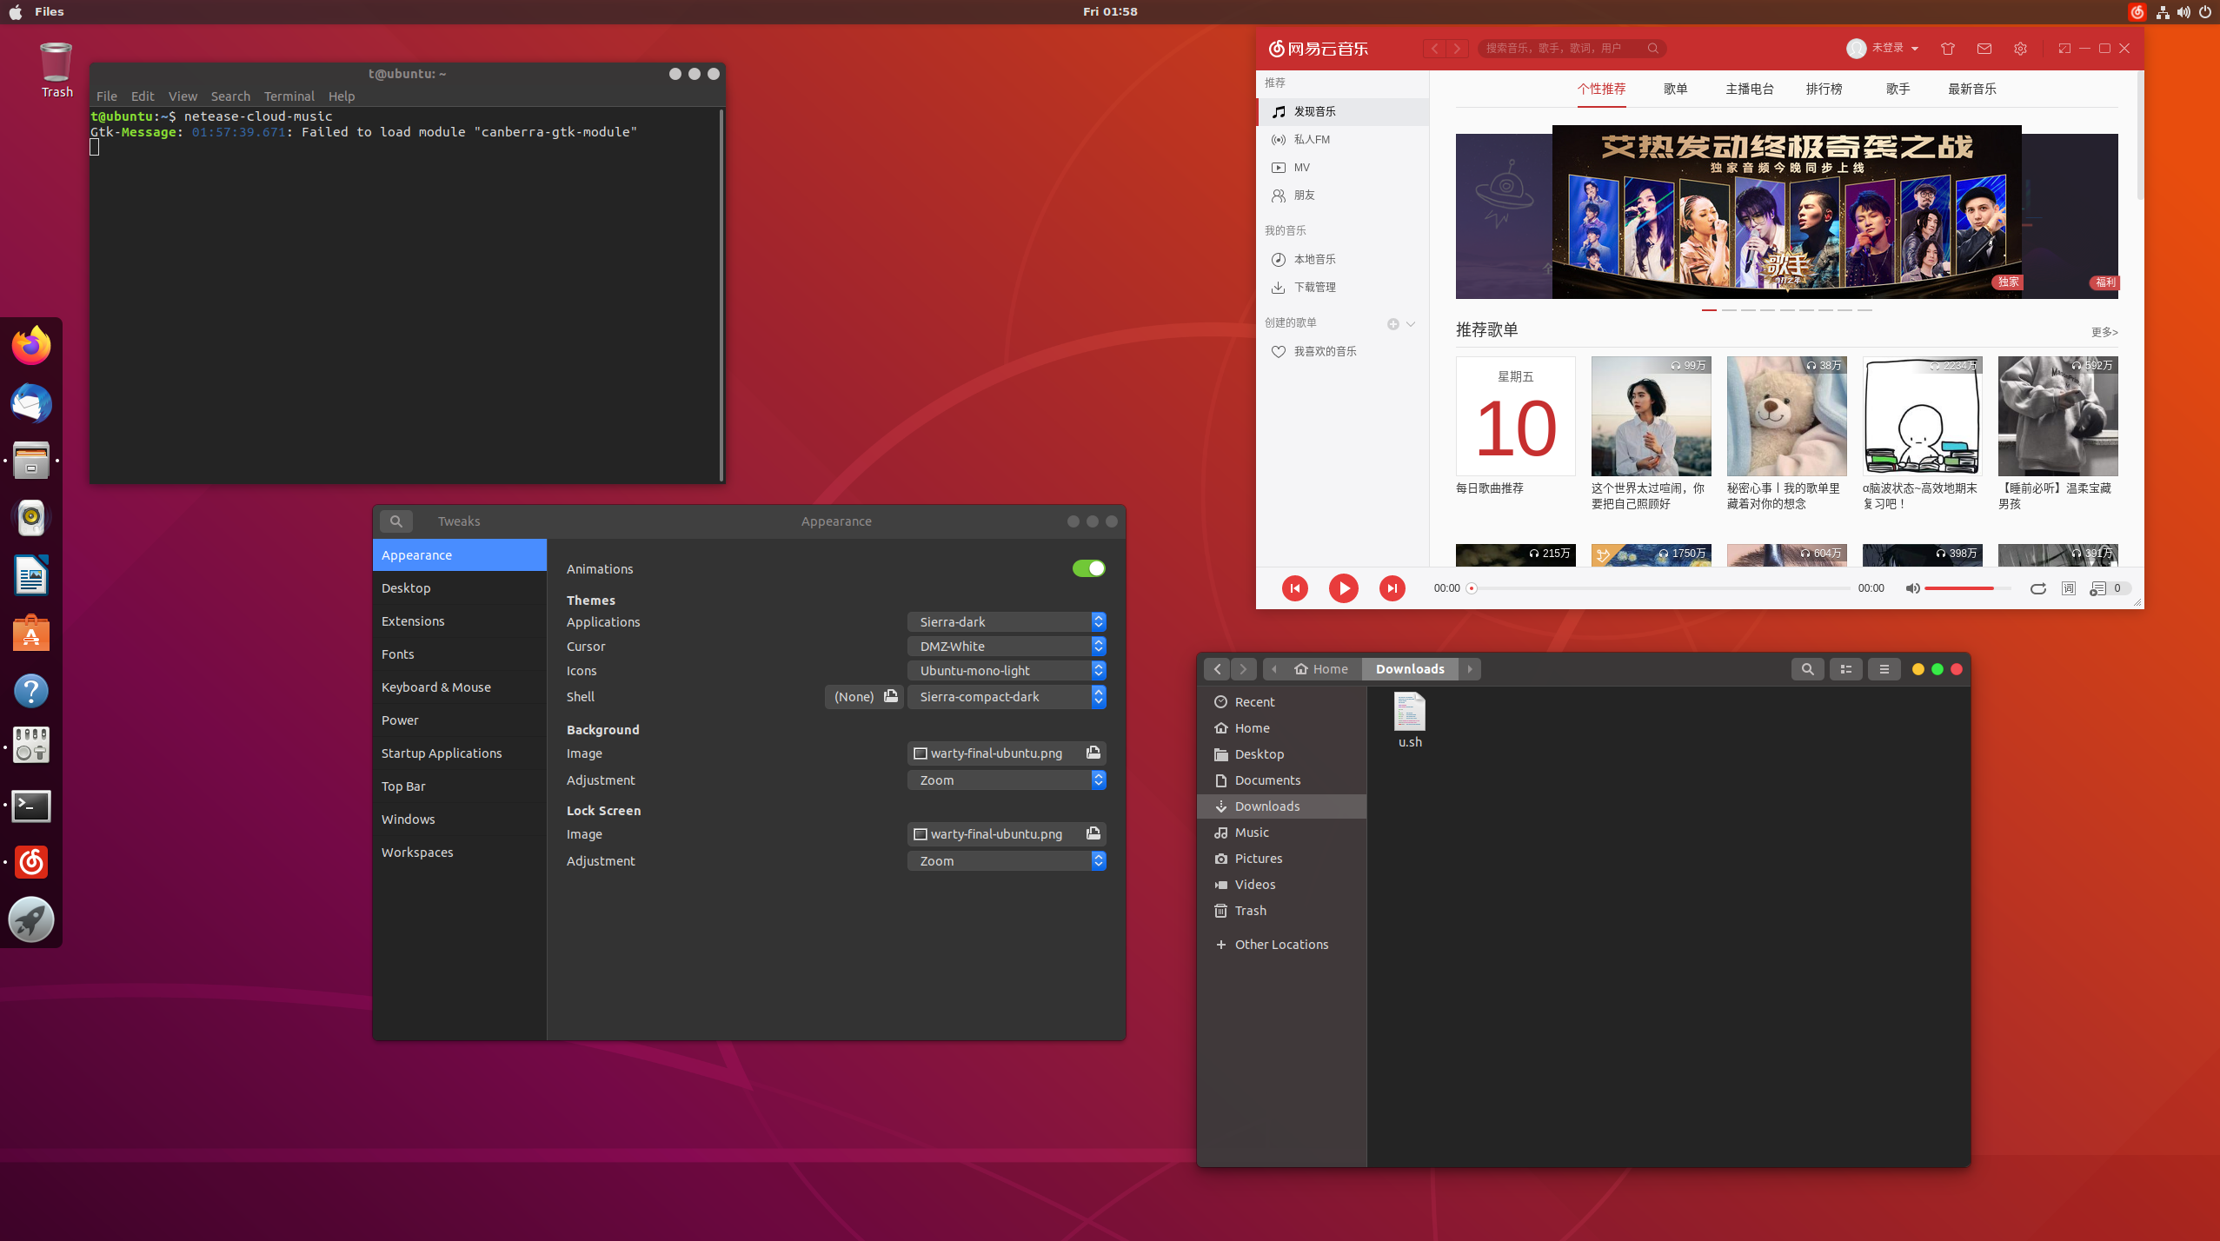This screenshot has width=2220, height=1241.
Task: Click the search icon in Files toolbar
Action: tap(1807, 669)
